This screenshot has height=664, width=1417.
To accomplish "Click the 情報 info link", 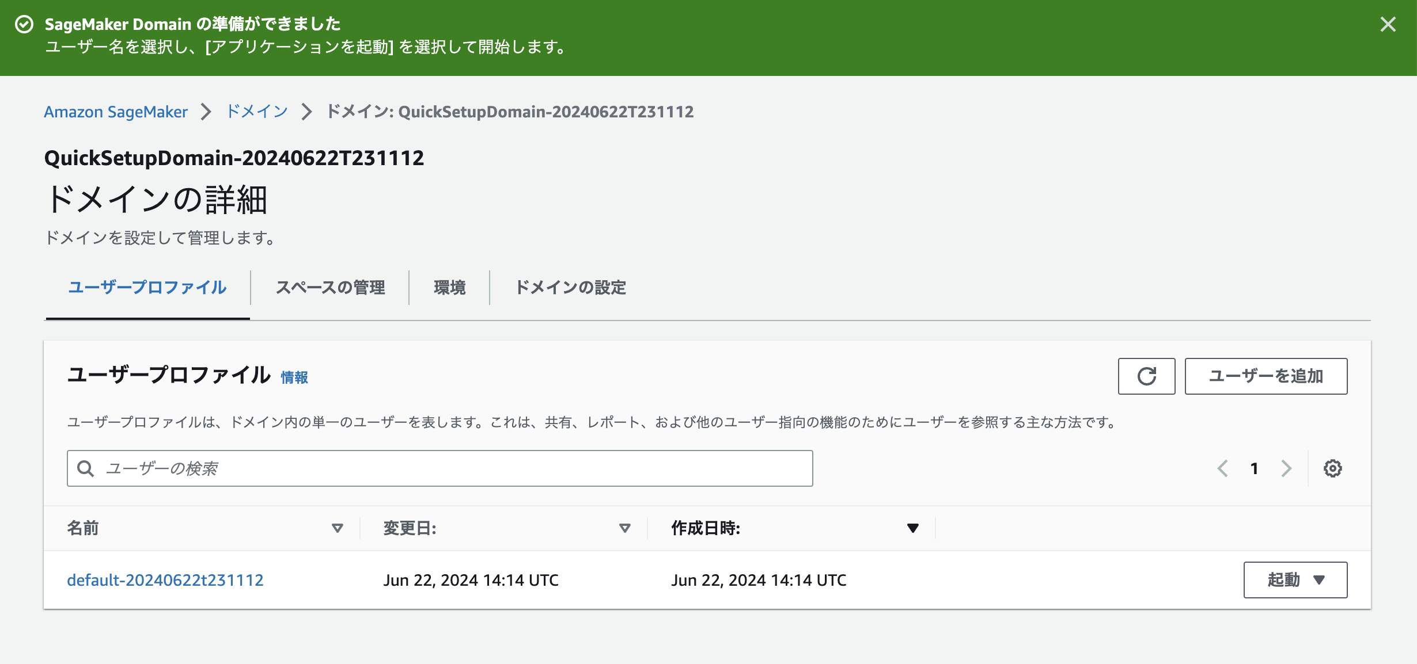I will tap(294, 377).
